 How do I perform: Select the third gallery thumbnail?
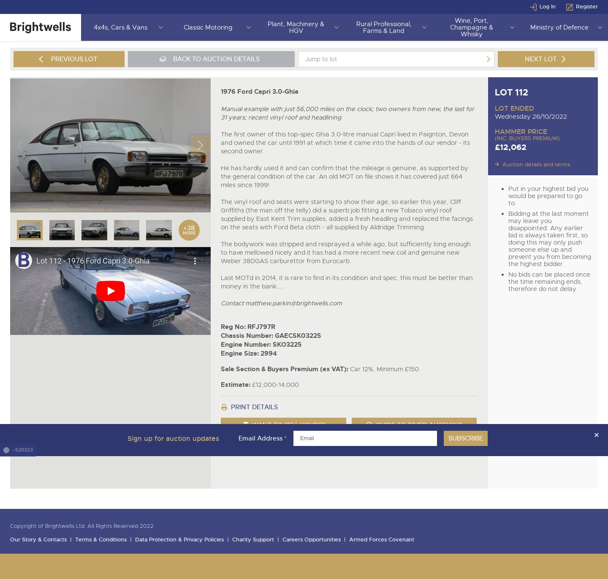tap(94, 230)
